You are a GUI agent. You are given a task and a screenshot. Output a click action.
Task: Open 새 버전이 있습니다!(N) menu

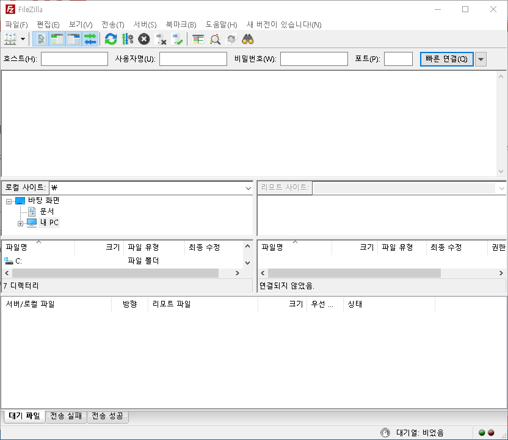pos(284,24)
